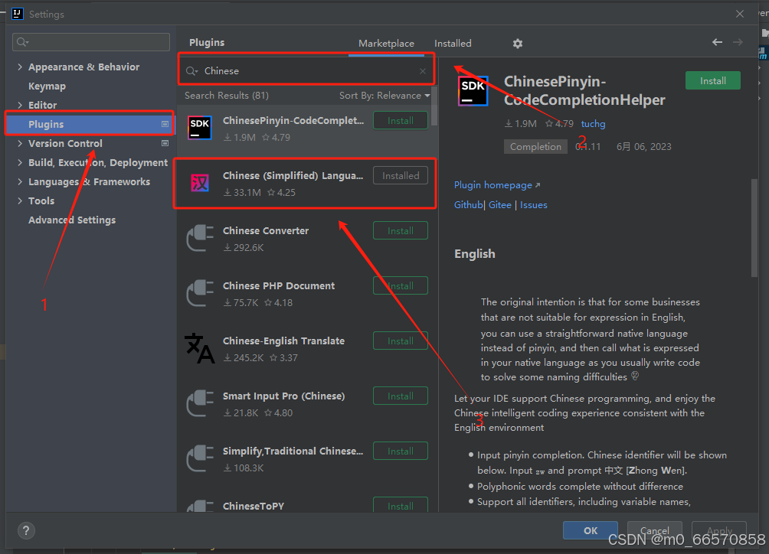The width and height of the screenshot is (769, 554).
Task: Select the Chinese PHP Document entry
Action: tap(307, 293)
